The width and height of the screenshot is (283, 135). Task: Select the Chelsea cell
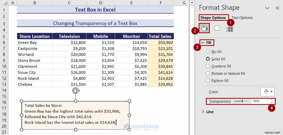(35, 84)
